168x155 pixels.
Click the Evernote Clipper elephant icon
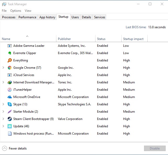point(10,53)
